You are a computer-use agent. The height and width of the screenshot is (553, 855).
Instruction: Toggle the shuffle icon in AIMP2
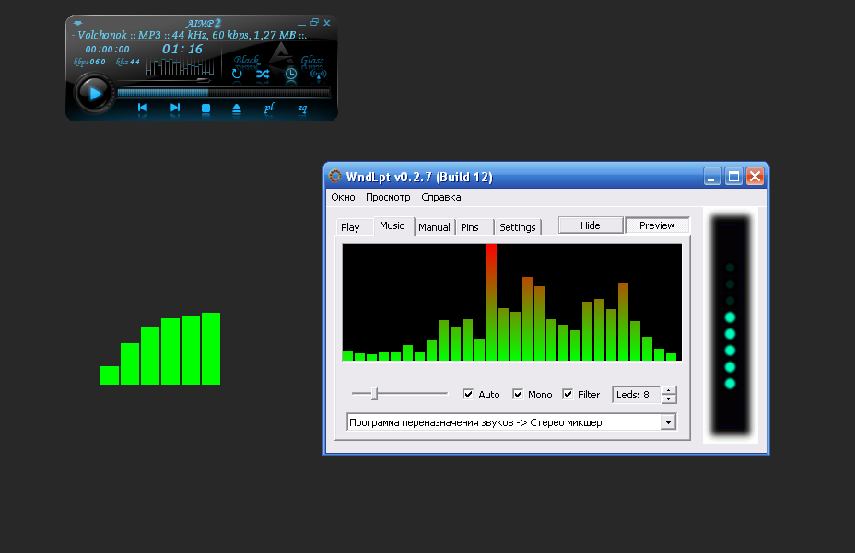(263, 74)
